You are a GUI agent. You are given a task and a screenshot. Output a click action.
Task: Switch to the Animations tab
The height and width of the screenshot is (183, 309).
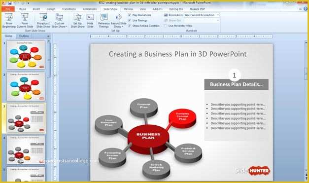(x=90, y=9)
